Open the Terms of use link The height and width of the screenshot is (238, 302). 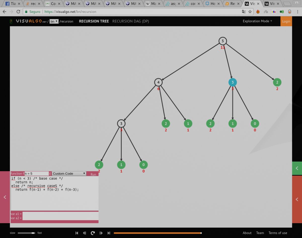tap(278, 233)
